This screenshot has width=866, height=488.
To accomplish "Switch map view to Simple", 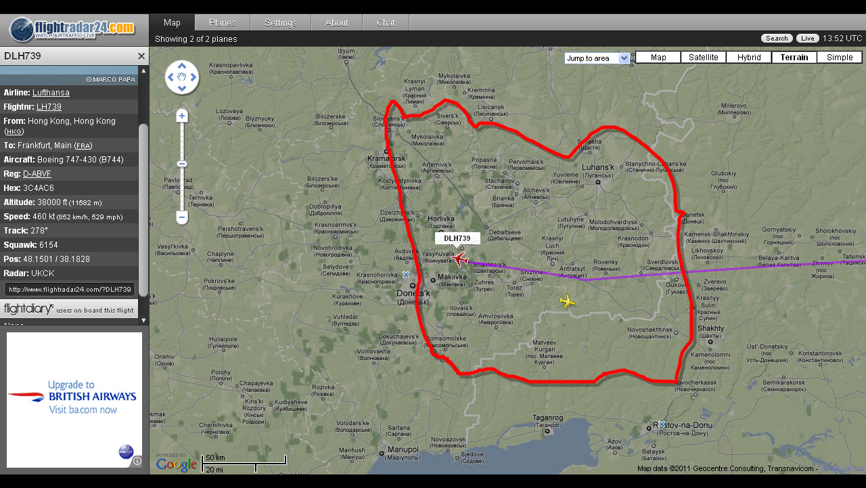I will point(839,58).
